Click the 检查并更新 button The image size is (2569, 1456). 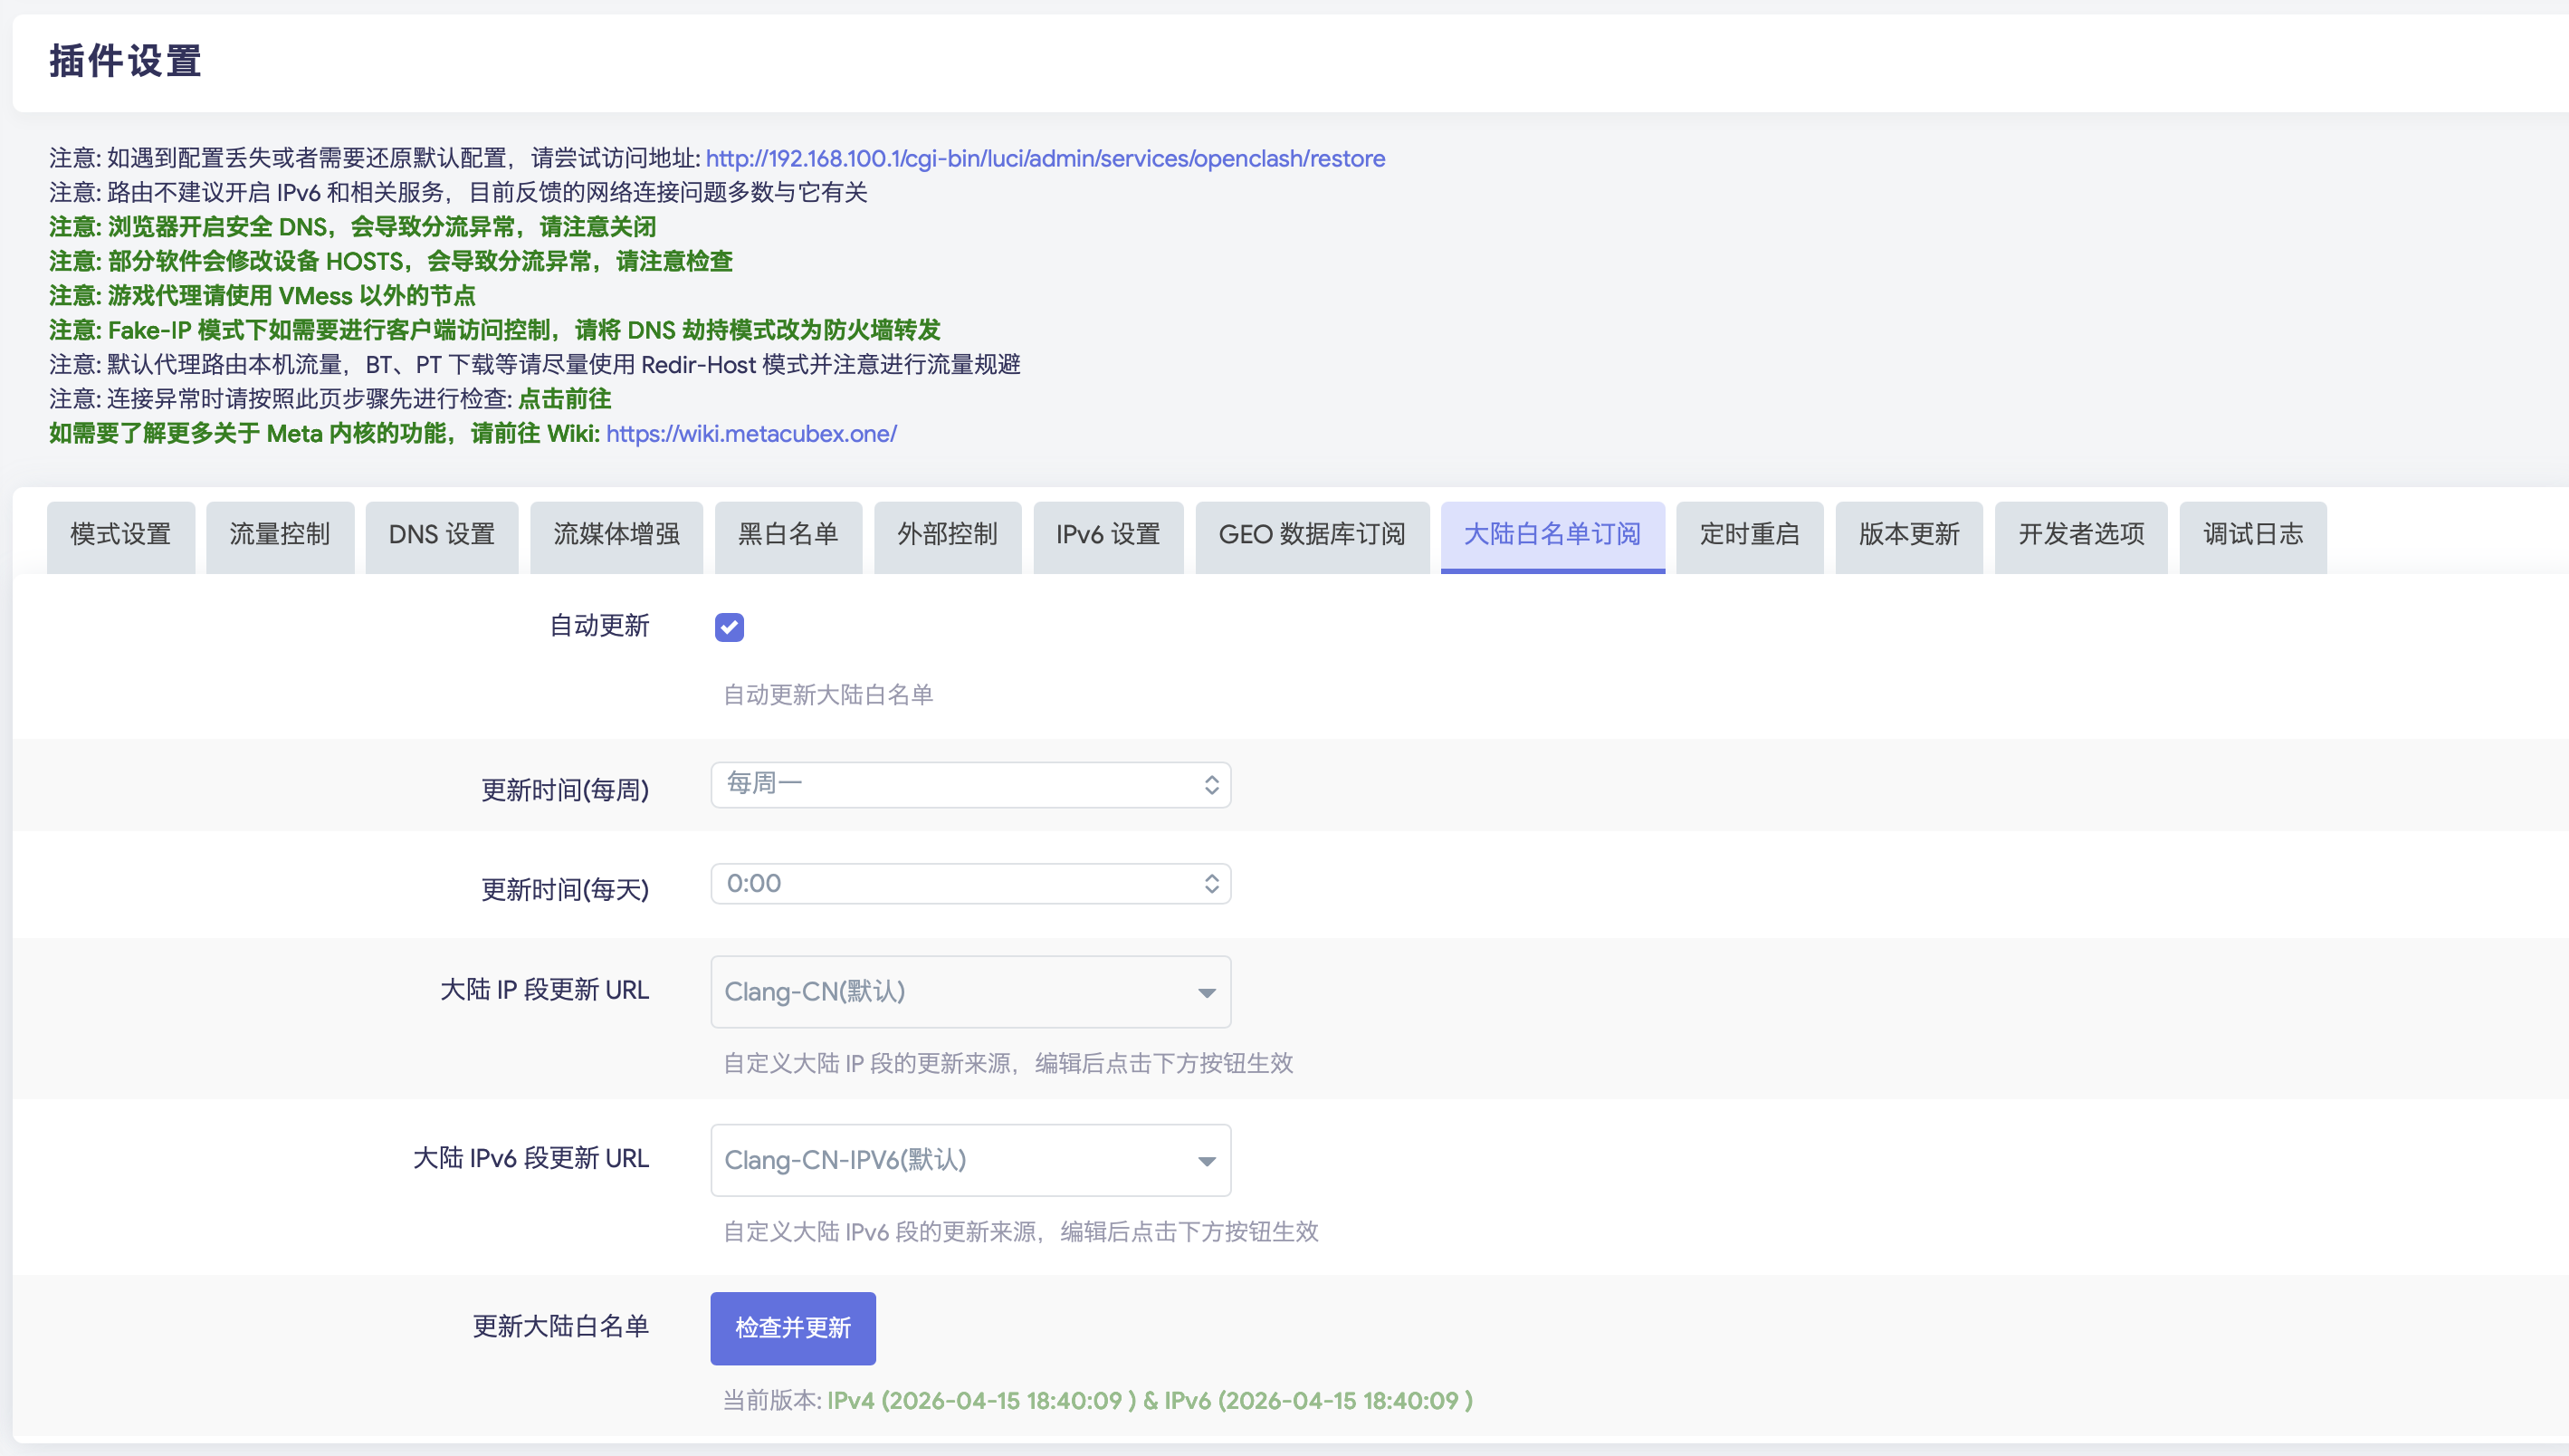click(x=792, y=1328)
